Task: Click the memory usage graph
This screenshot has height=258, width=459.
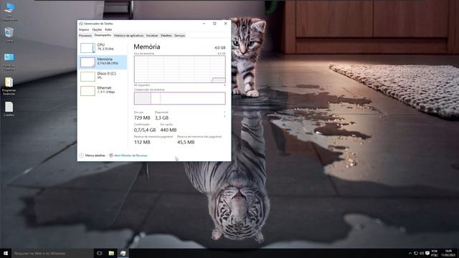Action: (x=180, y=69)
